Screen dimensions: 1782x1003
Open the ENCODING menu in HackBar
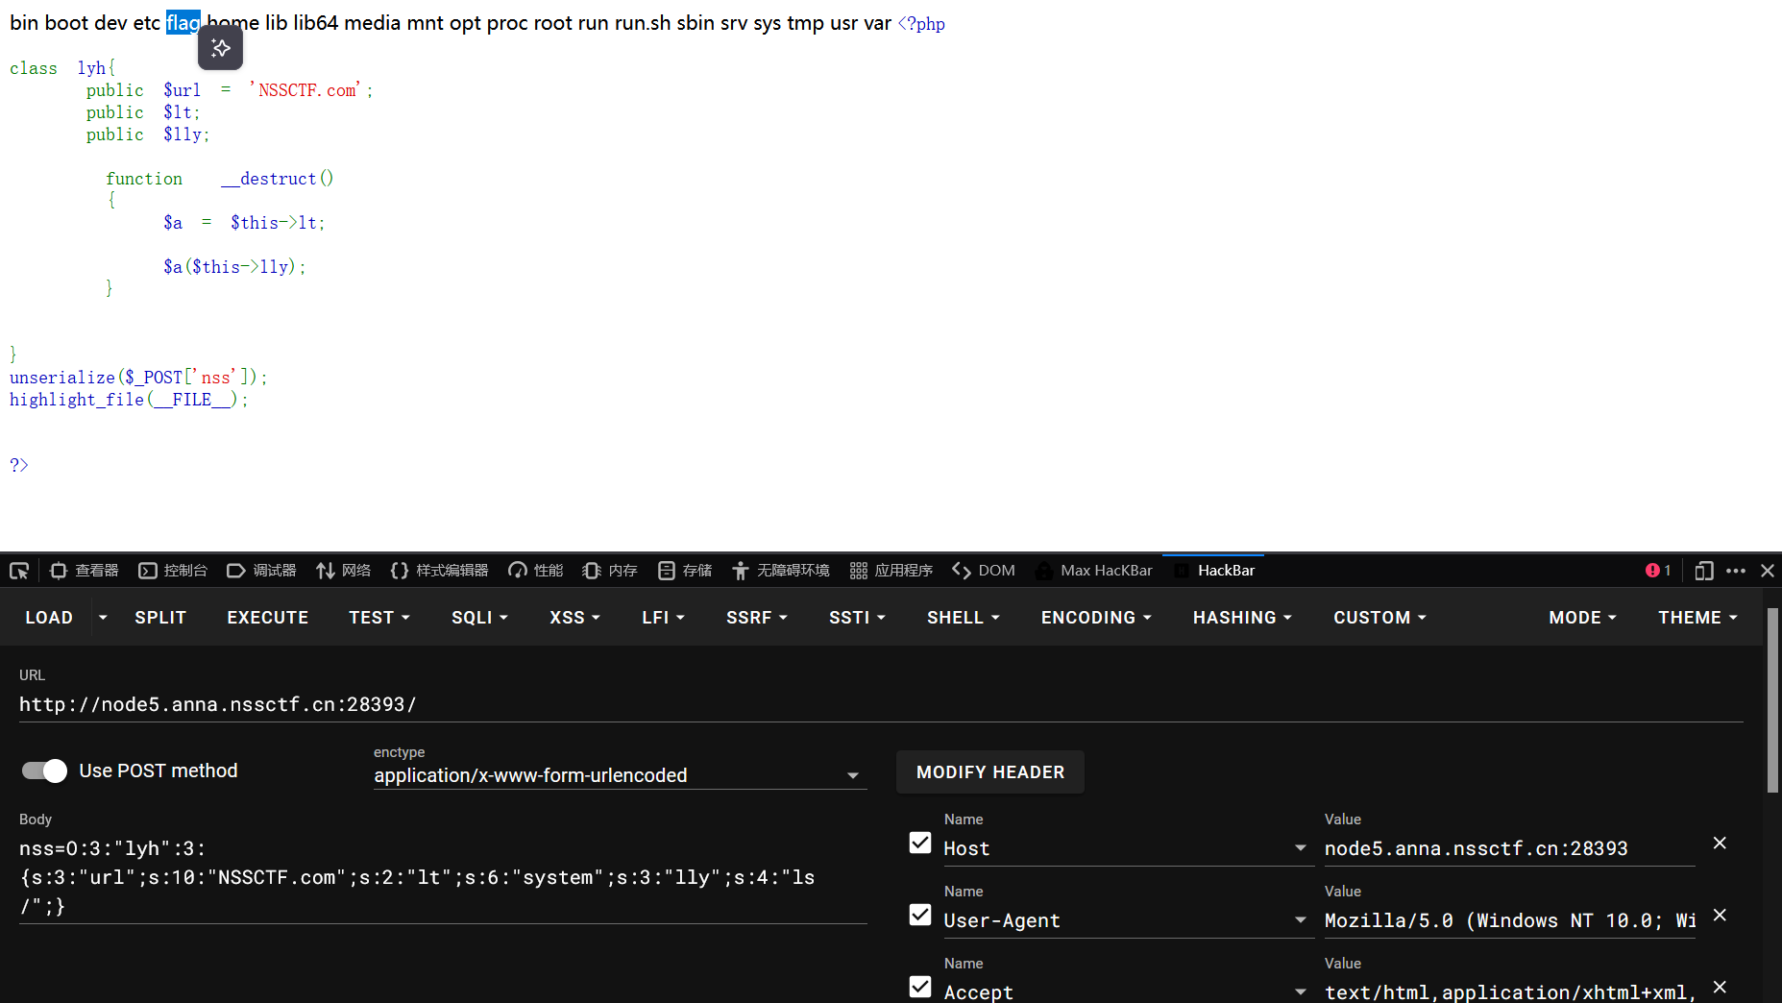click(x=1094, y=617)
